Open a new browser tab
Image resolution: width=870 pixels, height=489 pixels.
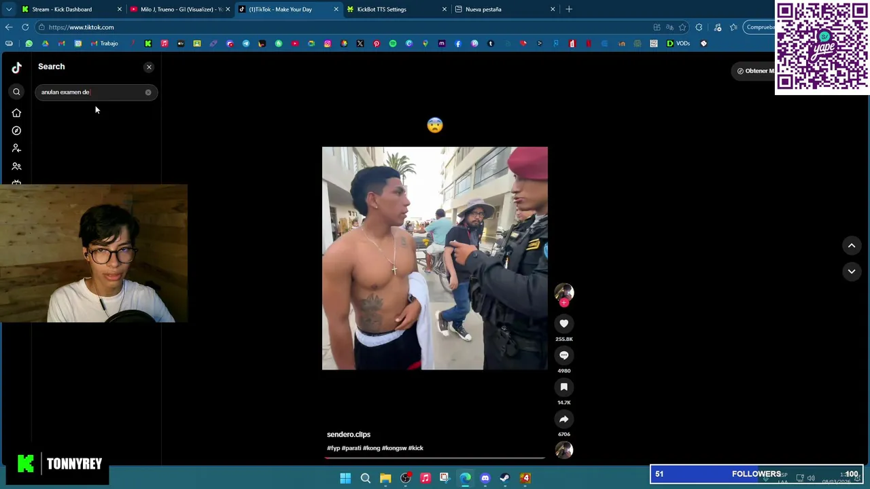point(569,10)
